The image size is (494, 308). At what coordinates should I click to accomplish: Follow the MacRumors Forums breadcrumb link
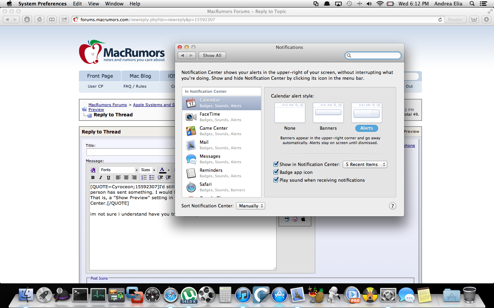[x=108, y=105]
